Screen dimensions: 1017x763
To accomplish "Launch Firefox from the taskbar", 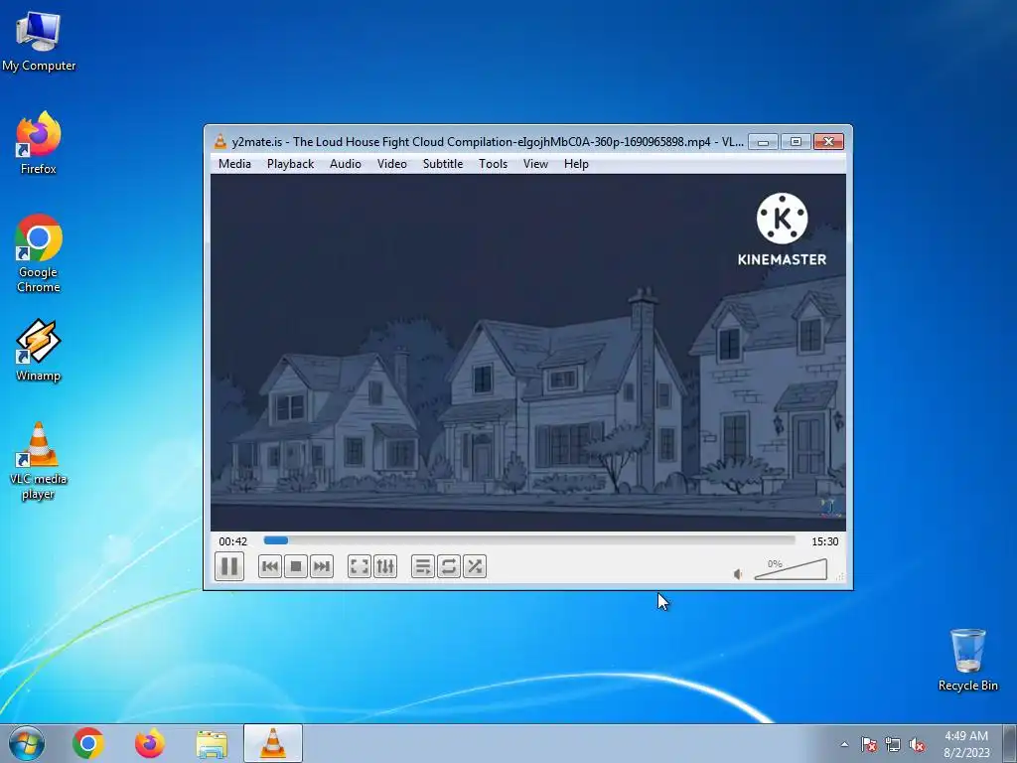I will pos(150,743).
